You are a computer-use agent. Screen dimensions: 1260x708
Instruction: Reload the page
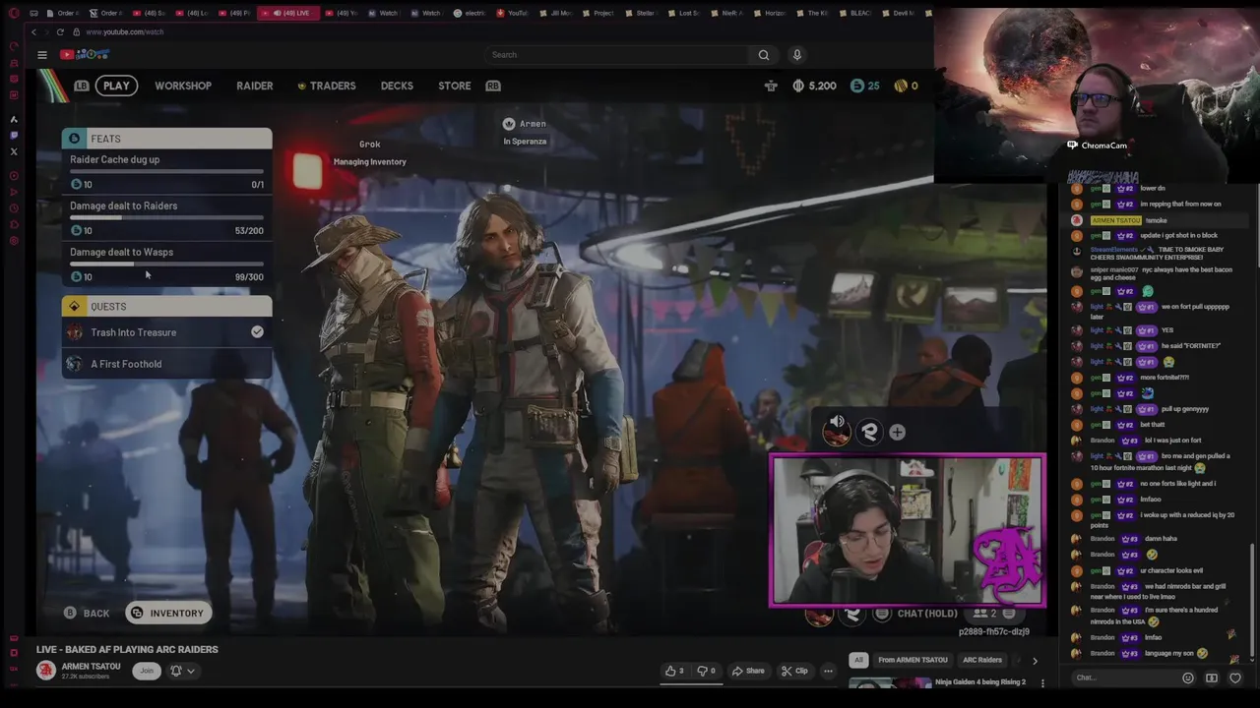(60, 31)
